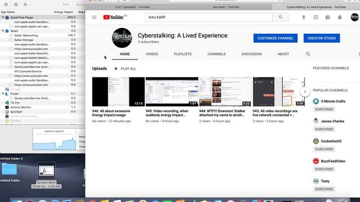Screen dimensions: 360x202
Task: Select the HOME channel tab
Action: 125,54
